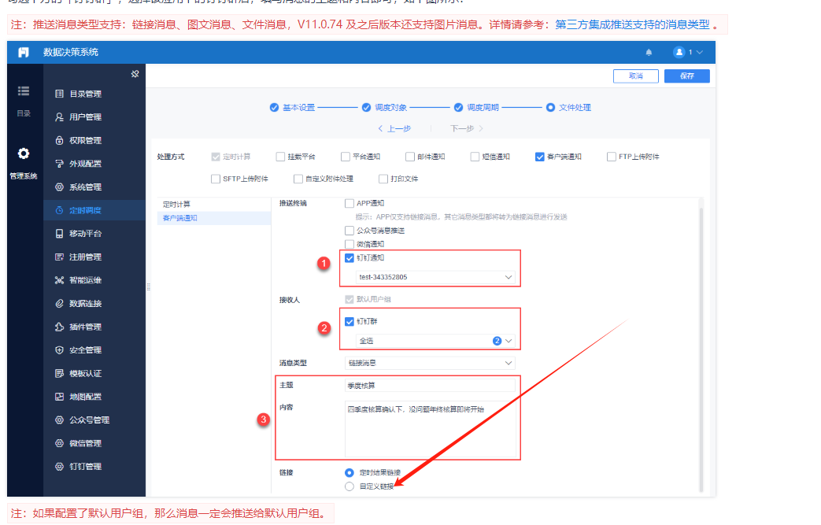Click the 取消 button
The image size is (821, 525).
click(x=636, y=76)
